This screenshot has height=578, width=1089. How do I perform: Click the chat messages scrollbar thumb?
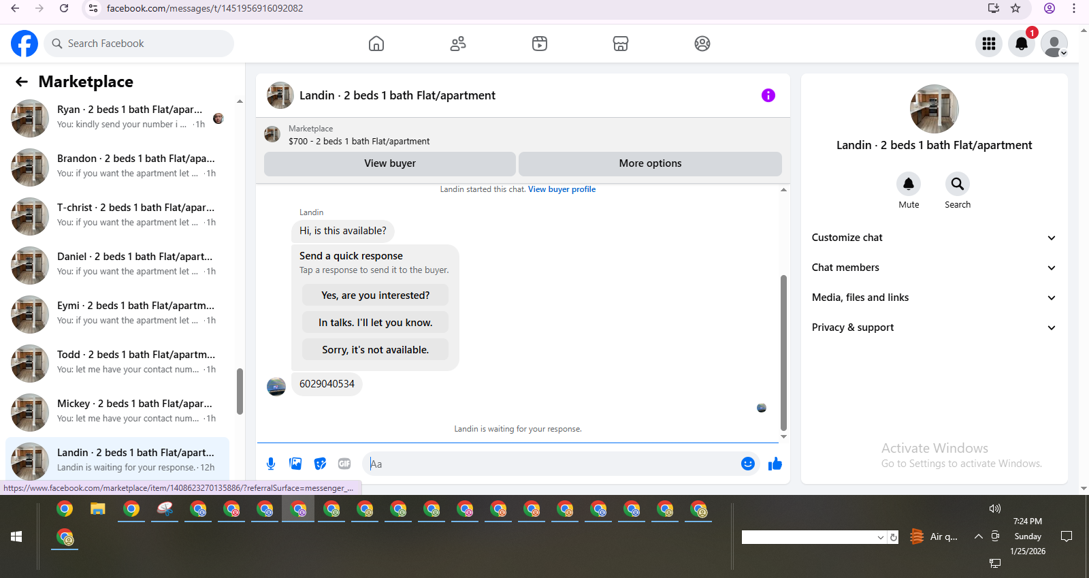[x=783, y=353]
